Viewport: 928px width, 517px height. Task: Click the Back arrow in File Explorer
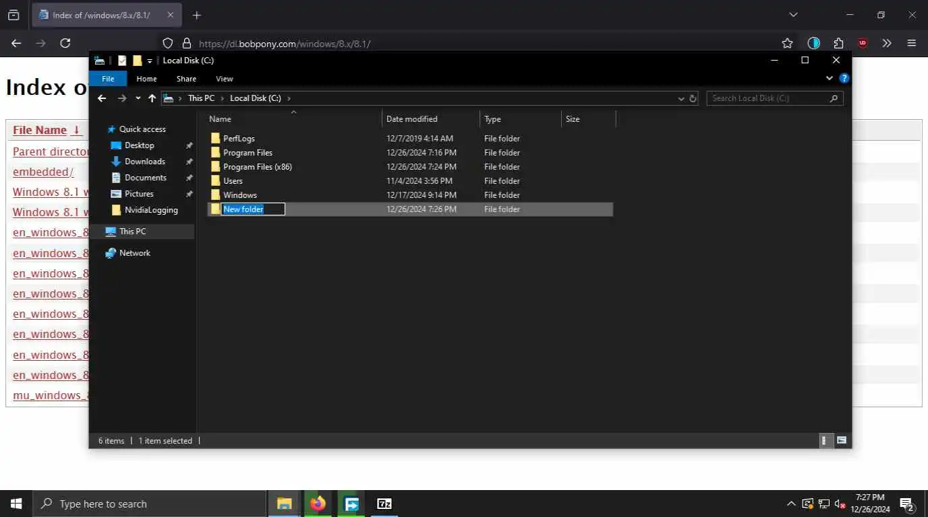(x=102, y=98)
